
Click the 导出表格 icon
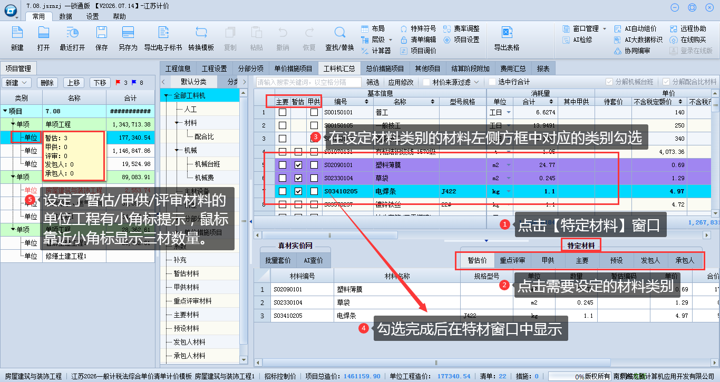point(507,33)
